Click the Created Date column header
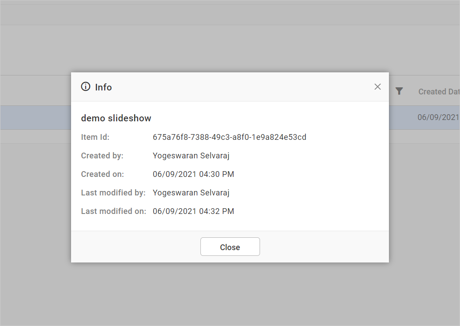 pos(438,91)
